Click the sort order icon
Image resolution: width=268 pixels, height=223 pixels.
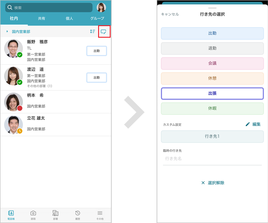pos(92,31)
